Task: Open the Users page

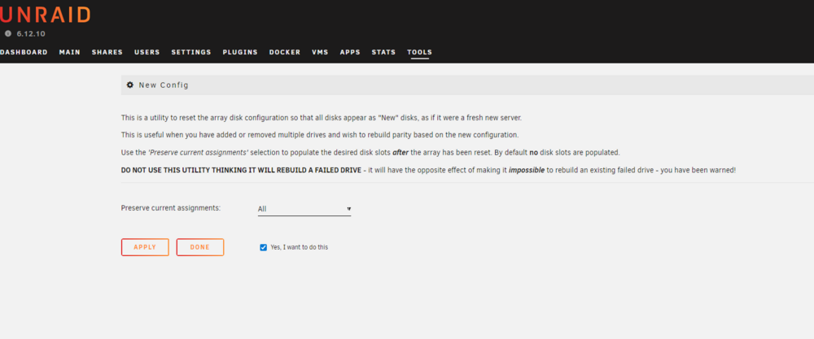Action: (x=147, y=52)
